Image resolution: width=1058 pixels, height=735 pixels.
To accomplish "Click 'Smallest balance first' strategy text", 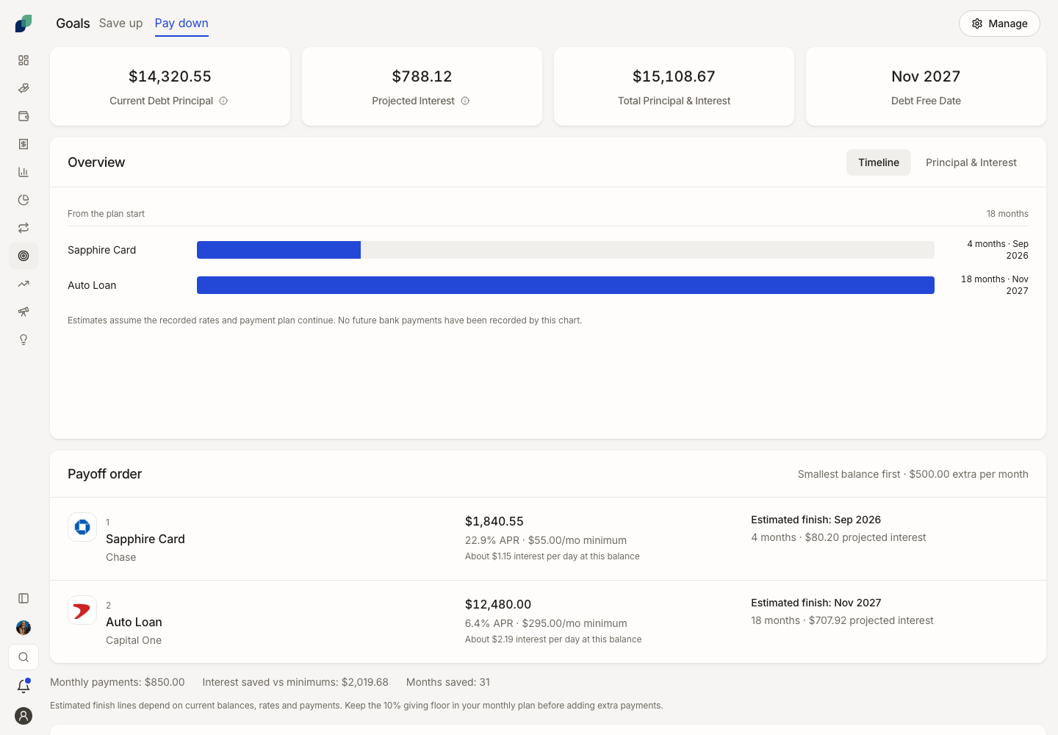I will pos(849,474).
